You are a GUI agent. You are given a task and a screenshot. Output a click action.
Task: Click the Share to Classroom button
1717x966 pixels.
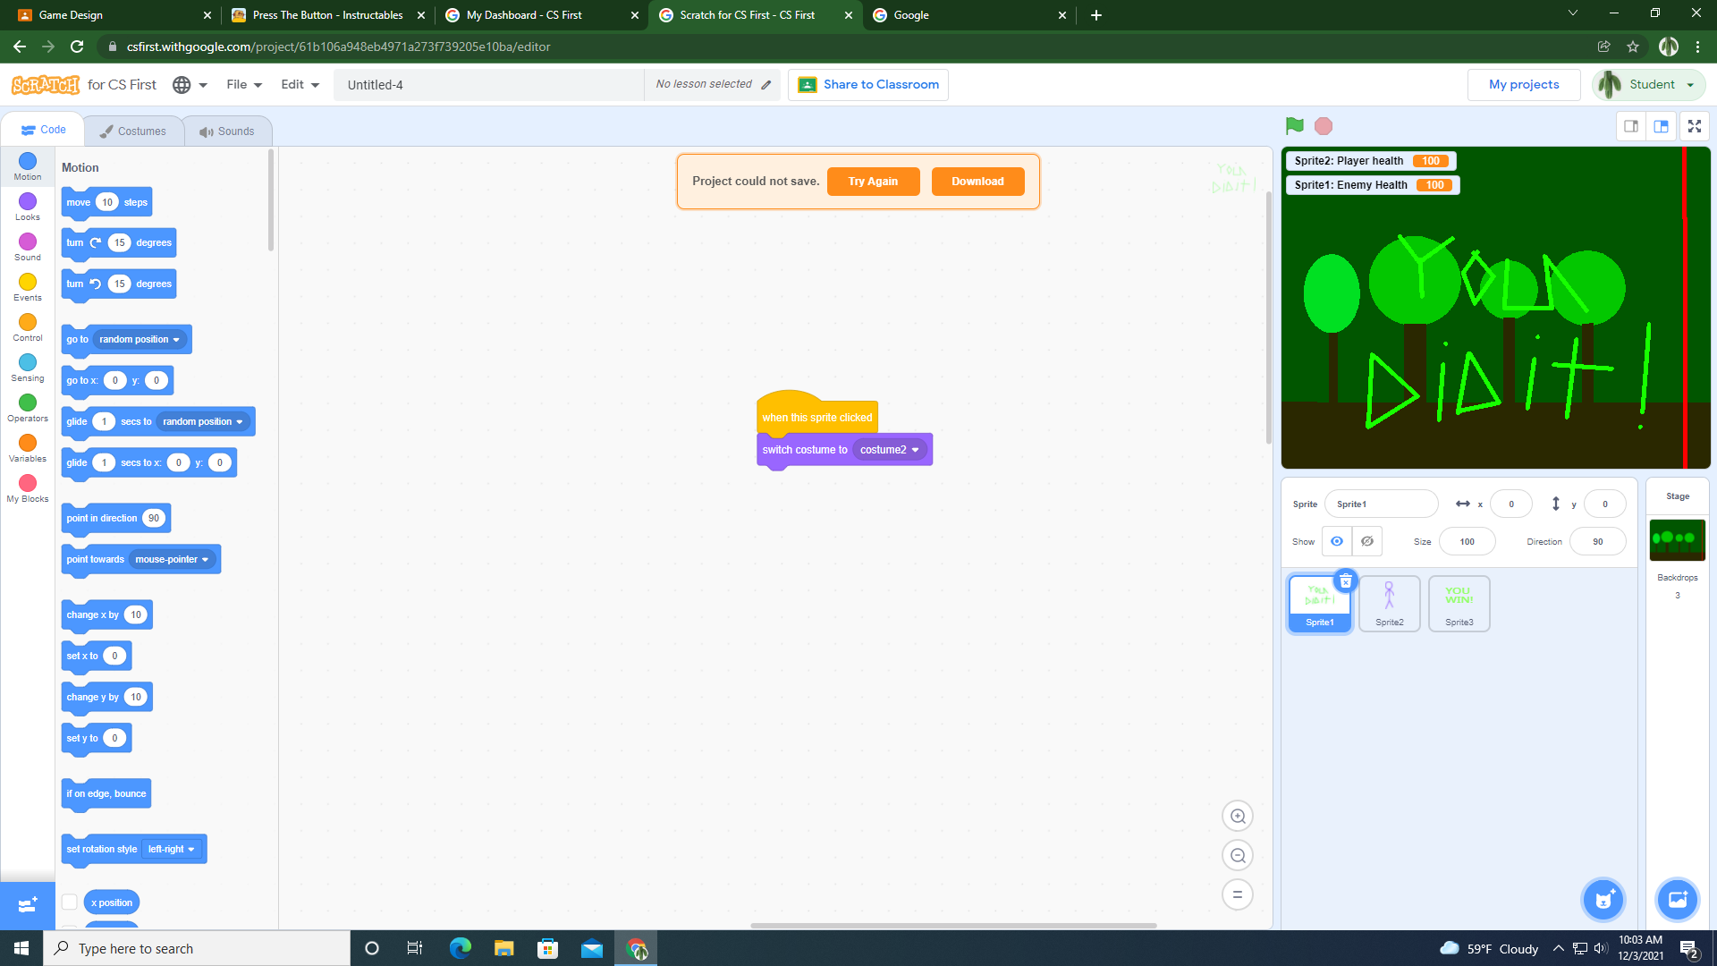click(867, 84)
